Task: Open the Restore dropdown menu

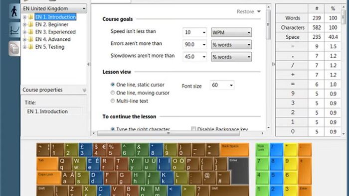Action: [x=249, y=11]
